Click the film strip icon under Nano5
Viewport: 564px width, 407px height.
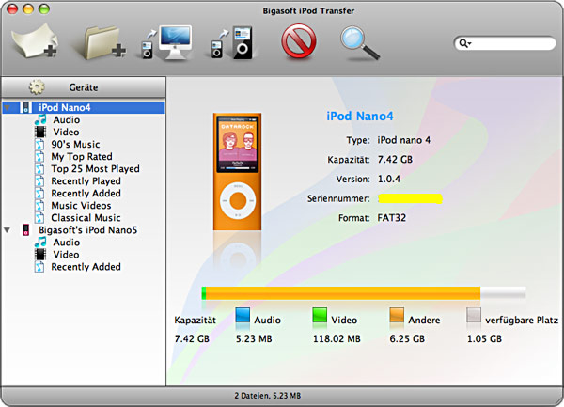click(40, 254)
